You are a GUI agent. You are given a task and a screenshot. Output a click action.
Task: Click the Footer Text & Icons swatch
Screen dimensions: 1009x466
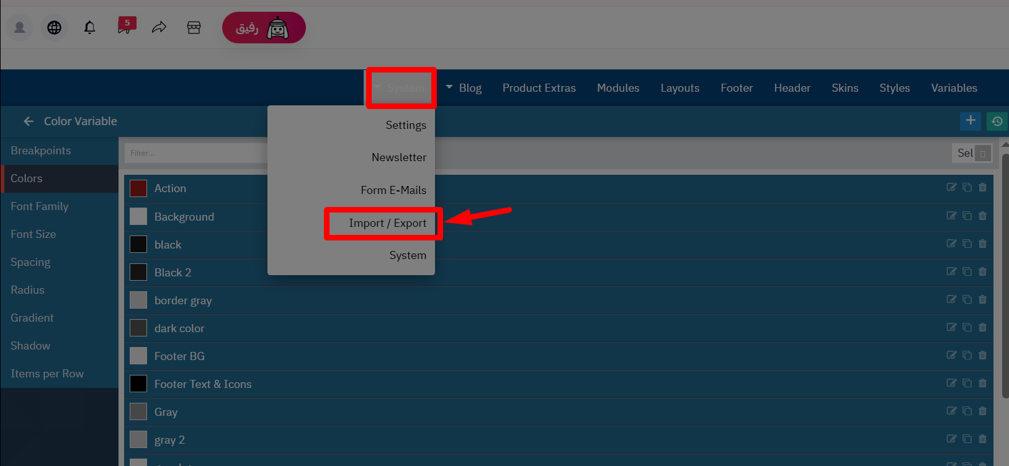click(x=138, y=384)
